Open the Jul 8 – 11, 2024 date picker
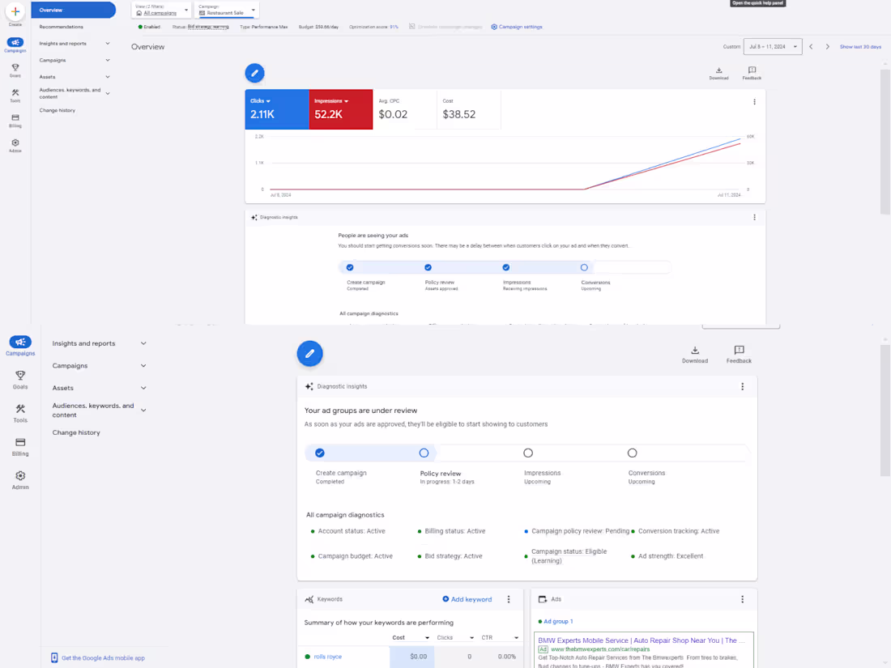Image resolution: width=891 pixels, height=668 pixels. point(773,47)
